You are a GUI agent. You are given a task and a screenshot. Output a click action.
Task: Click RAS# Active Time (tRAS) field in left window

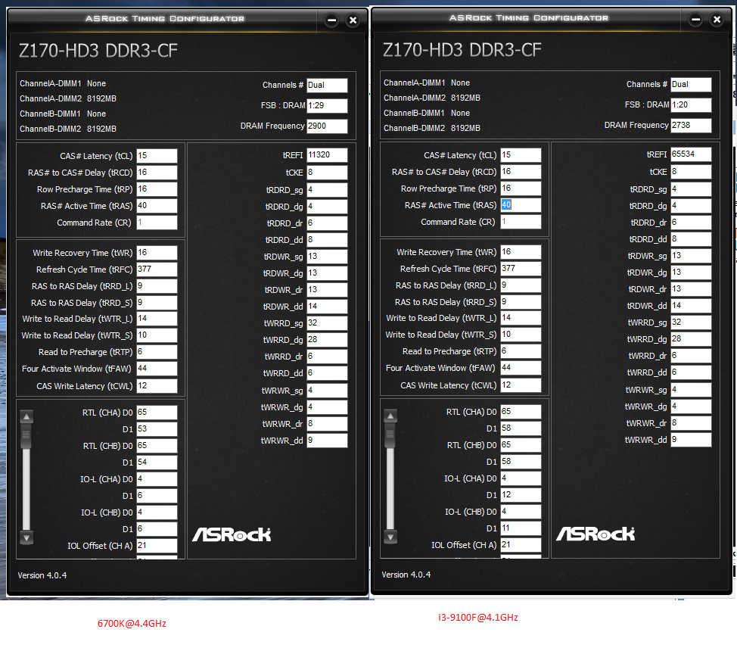(x=157, y=206)
